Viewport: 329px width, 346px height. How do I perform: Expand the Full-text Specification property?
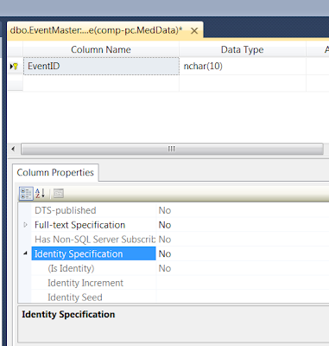tap(25, 225)
